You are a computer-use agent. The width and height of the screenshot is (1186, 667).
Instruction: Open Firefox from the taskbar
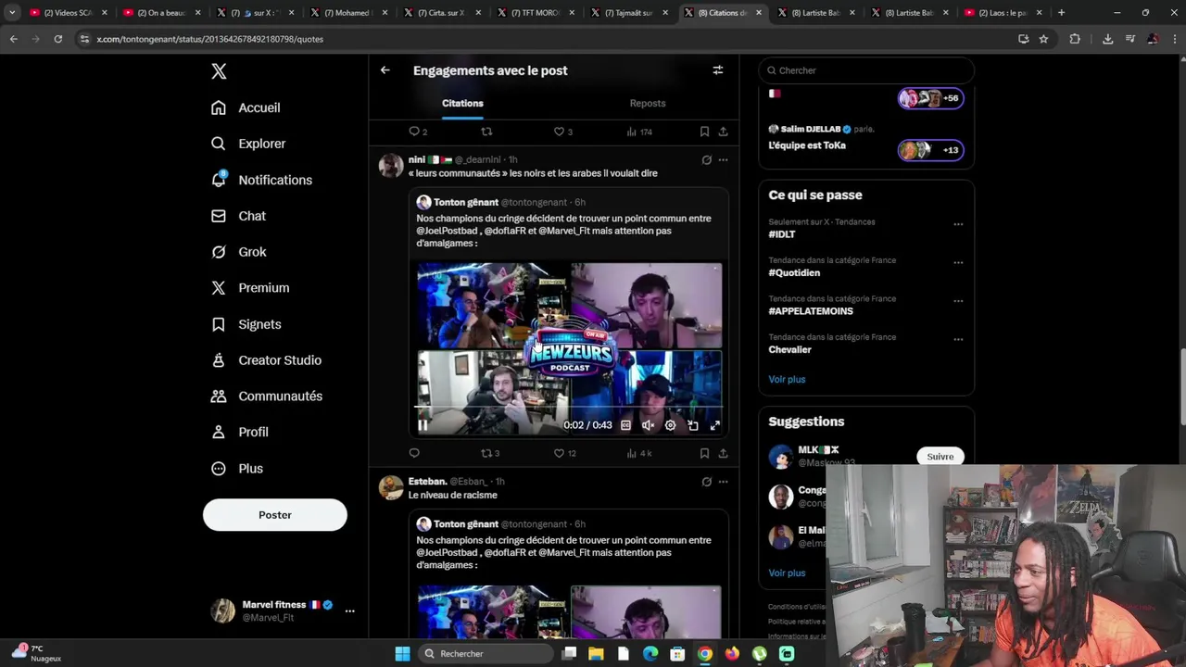(x=732, y=654)
